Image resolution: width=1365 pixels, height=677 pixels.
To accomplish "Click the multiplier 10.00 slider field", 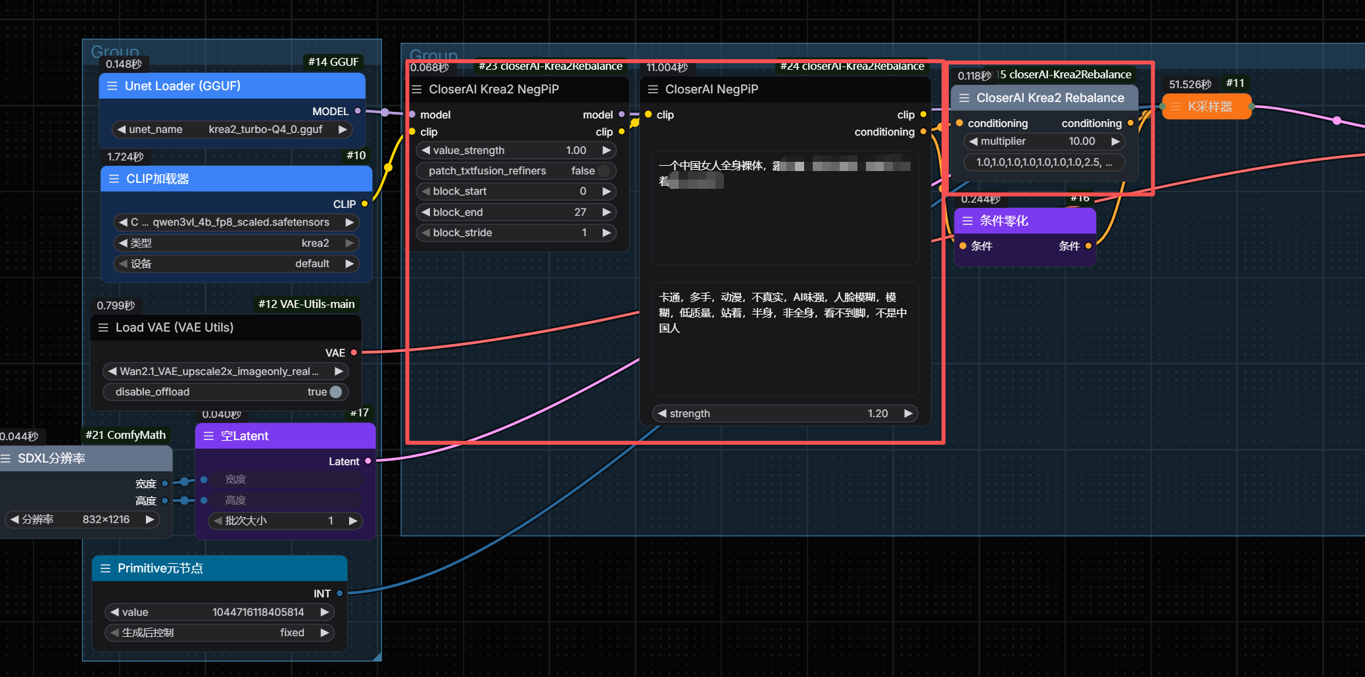I will pyautogui.click(x=1044, y=141).
